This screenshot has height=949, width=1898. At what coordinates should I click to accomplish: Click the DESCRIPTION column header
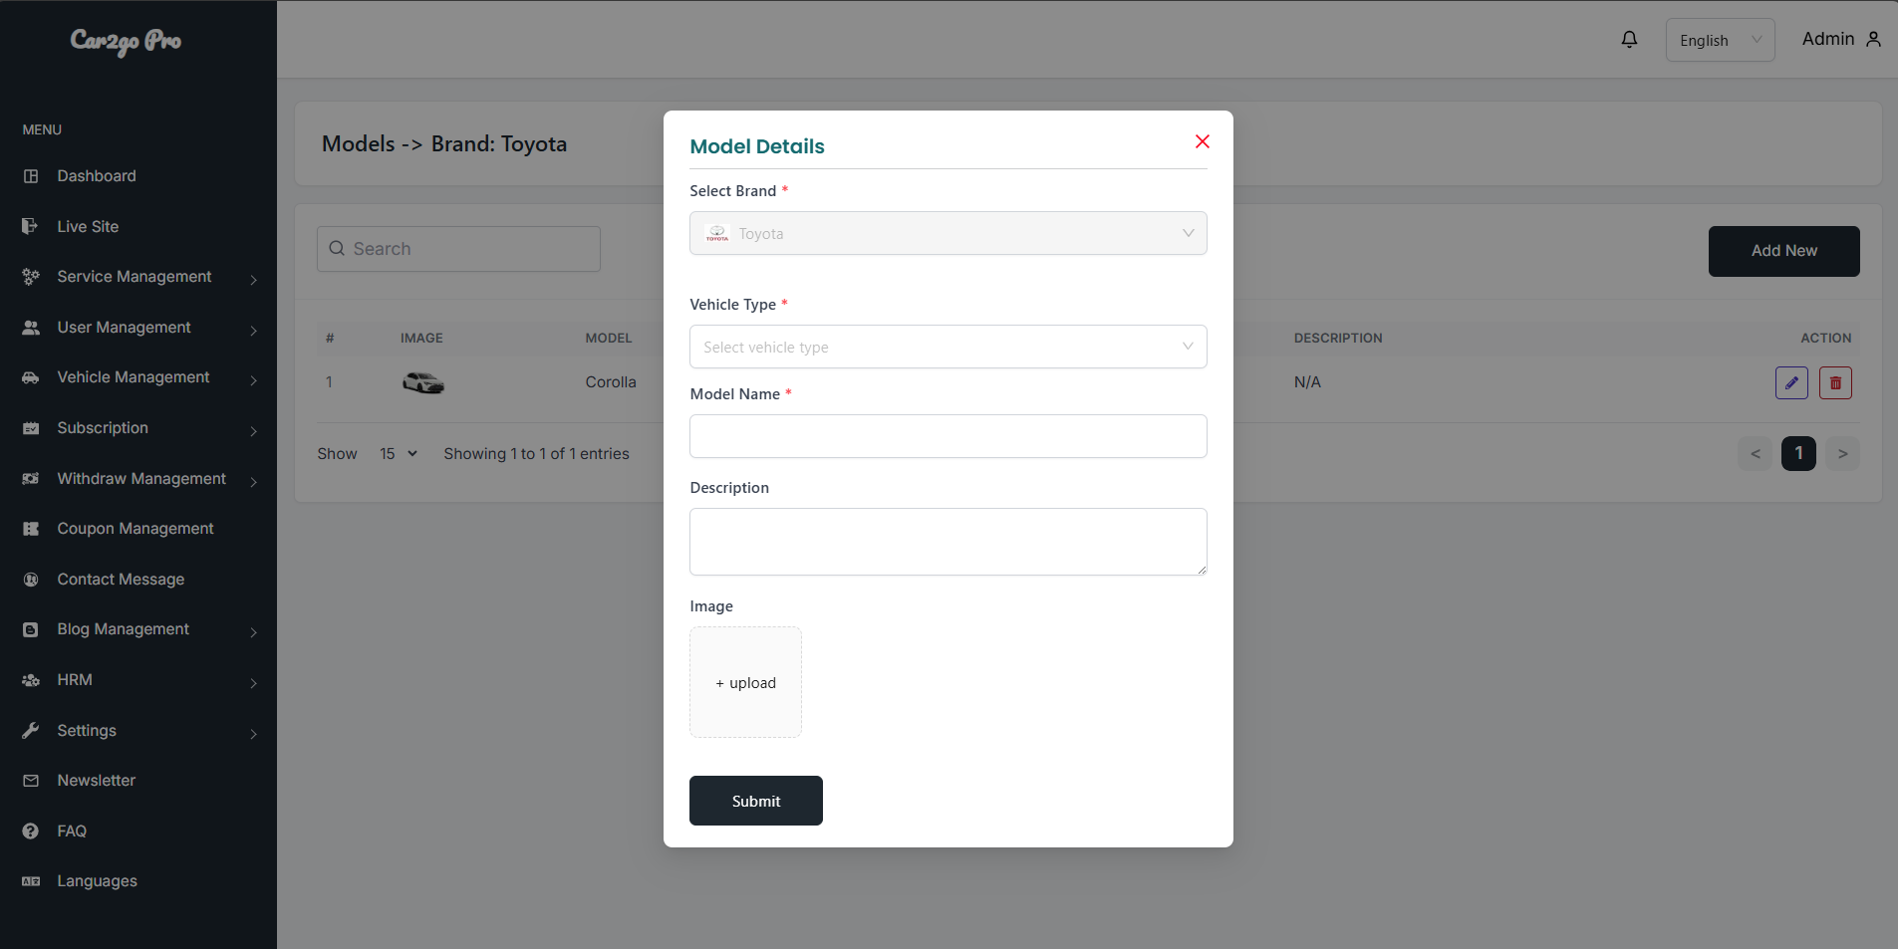coord(1338,339)
